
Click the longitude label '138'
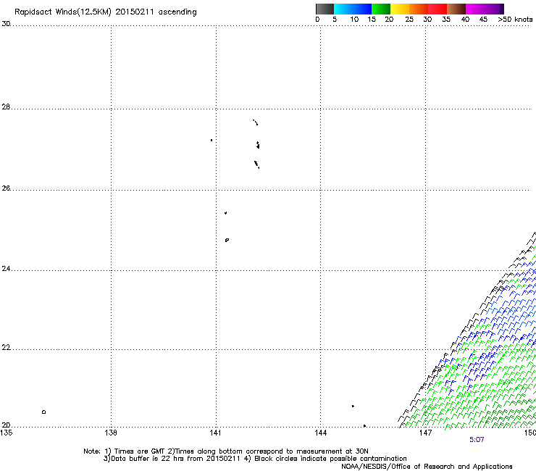111,433
